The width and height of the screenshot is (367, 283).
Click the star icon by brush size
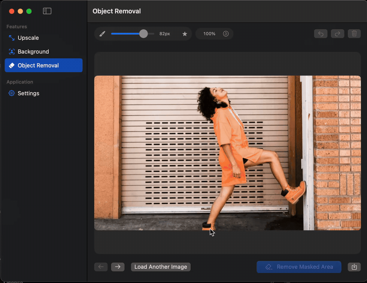(x=185, y=34)
